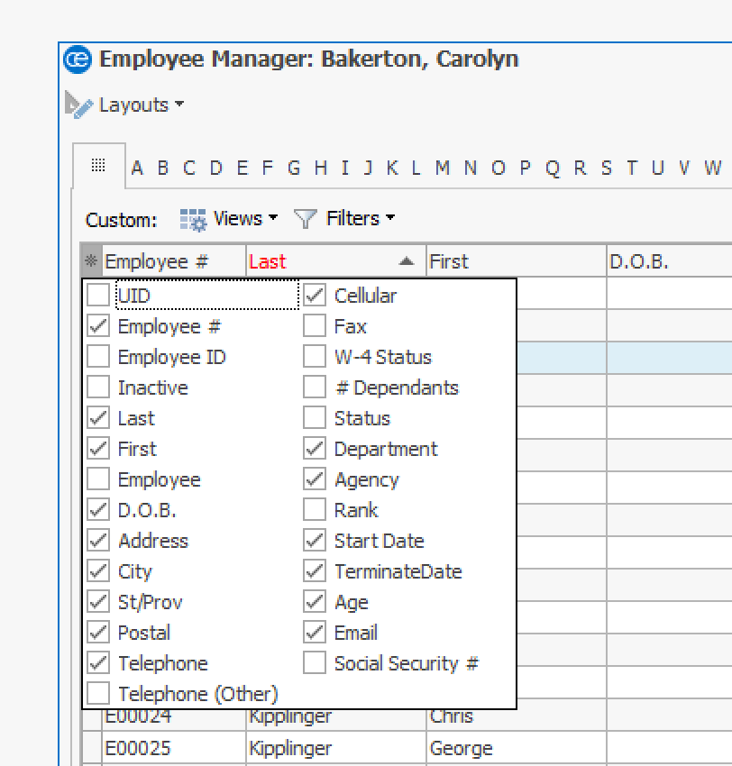Show the Fax column
This screenshot has height=766, width=732.
click(x=315, y=326)
